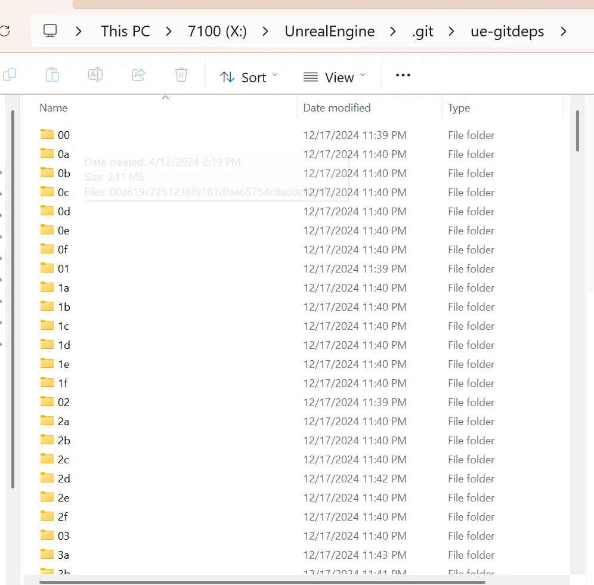This screenshot has height=585, width=594.
Task: Open the View dropdown menu
Action: coord(334,77)
